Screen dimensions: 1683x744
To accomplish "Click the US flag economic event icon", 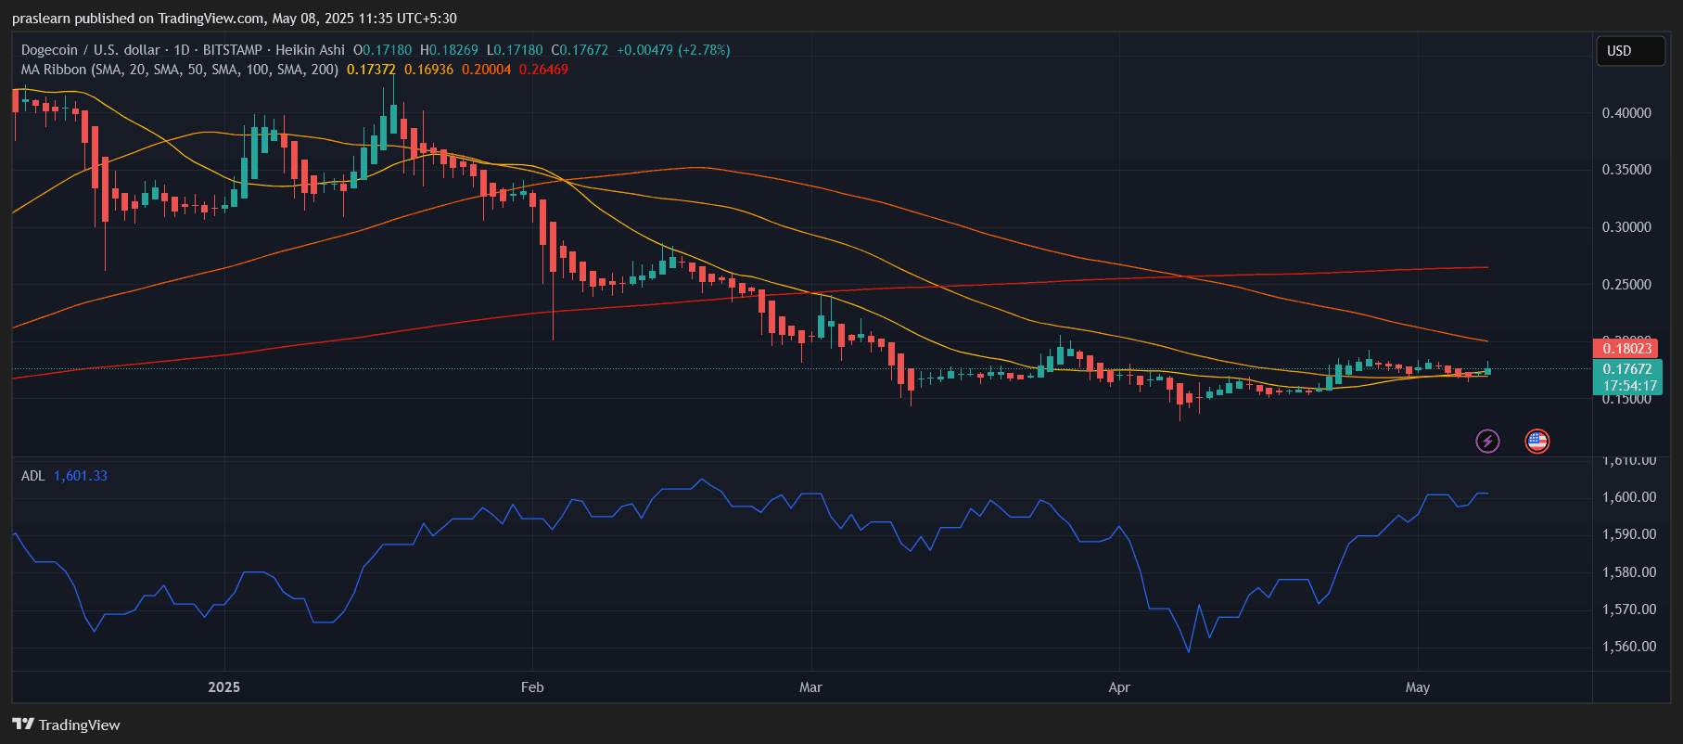I will pos(1536,441).
